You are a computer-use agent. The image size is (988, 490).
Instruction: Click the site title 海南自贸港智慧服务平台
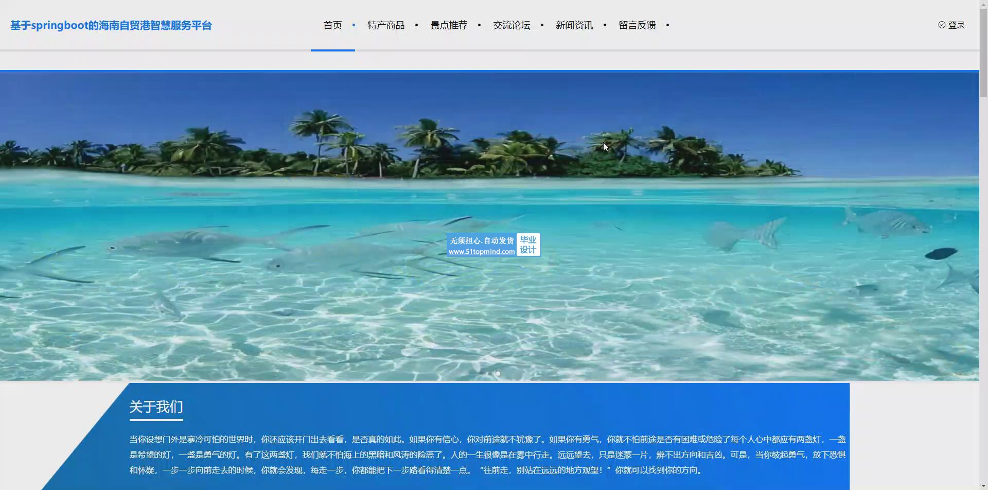tap(111, 25)
